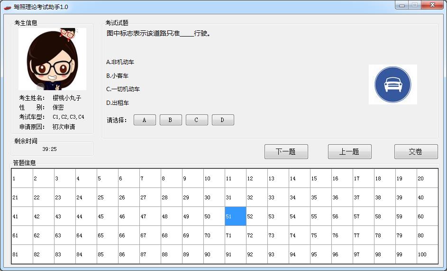Screen dimensions: 447x271
Task: Choose answer D button
Action: click(223, 120)
